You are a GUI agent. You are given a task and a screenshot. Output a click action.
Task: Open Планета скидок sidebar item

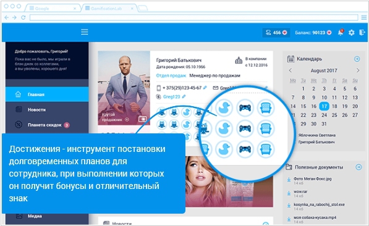click(x=47, y=125)
